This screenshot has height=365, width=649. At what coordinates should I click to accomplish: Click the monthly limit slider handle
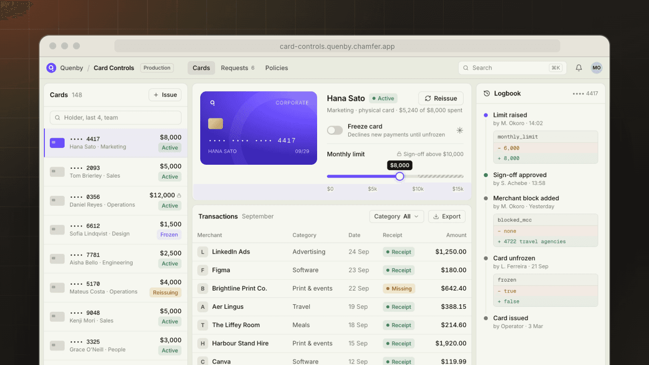coord(400,176)
